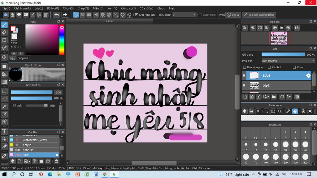Screen dimensions: 317x178
Task: Enable the concentric circle snap guide
Action: [109, 15]
